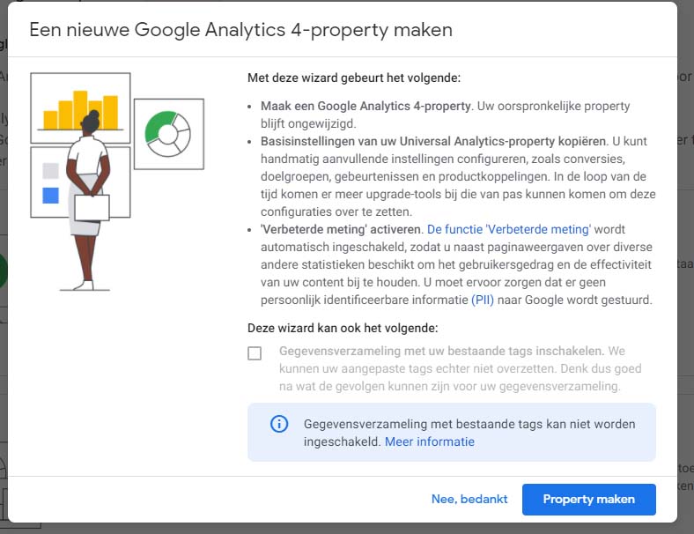Image resolution: width=694 pixels, height=534 pixels.
Task: Click the gray square in the illustration
Action: tap(50, 171)
